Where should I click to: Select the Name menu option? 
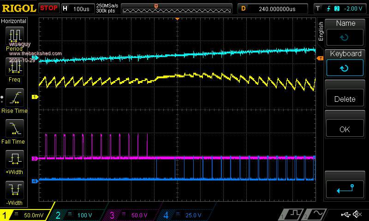[345, 32]
